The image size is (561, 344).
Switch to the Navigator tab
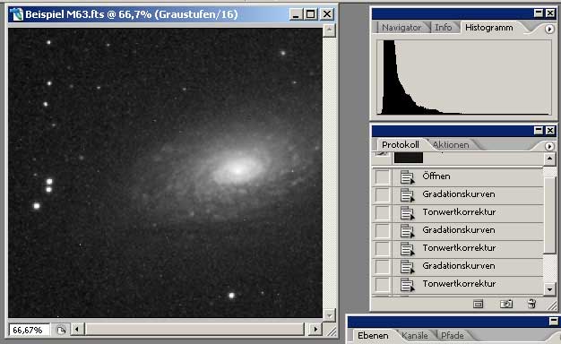401,28
